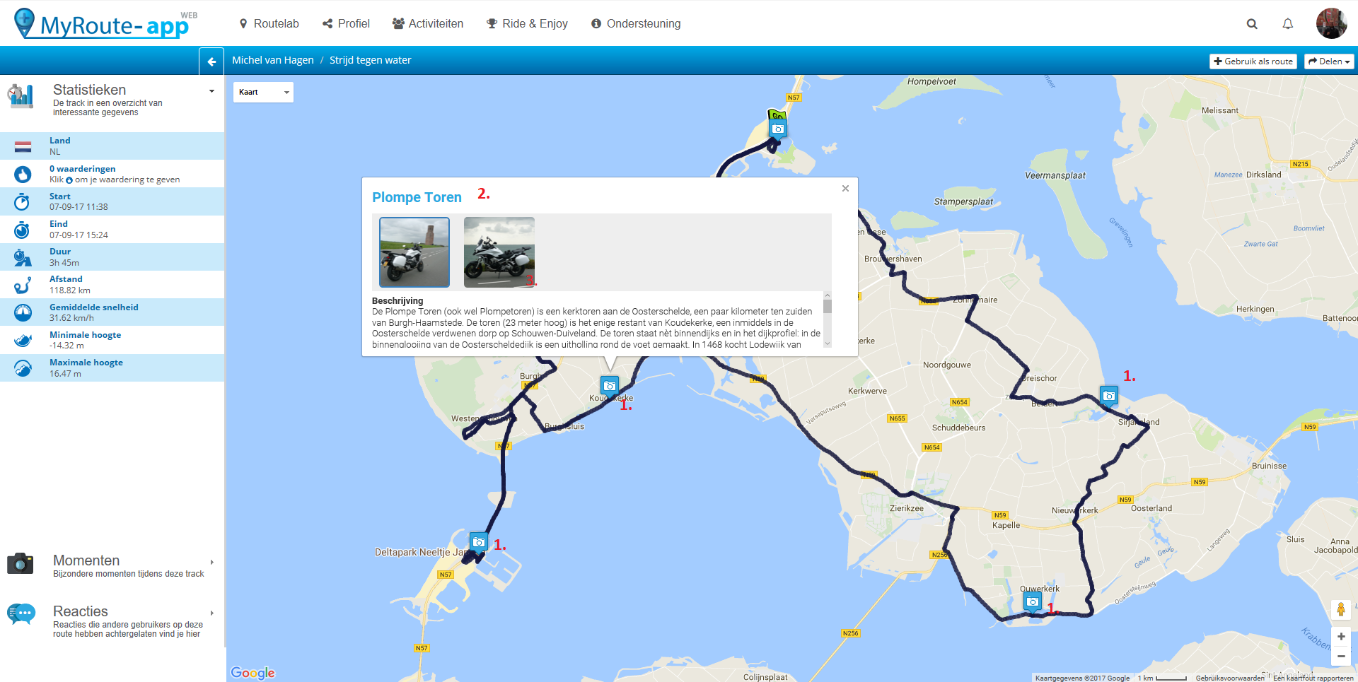Click 'Een kaartfout rapporteren' link
Image resolution: width=1358 pixels, height=682 pixels.
click(1313, 678)
